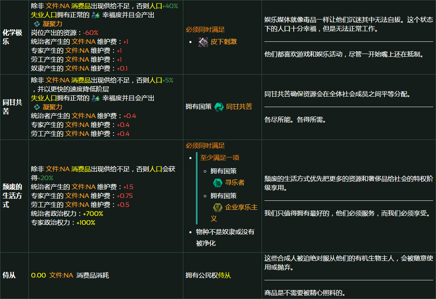The height and width of the screenshot is (299, 436).
Task: Click the 凝聚力 icon in 化学极乐 row
Action: pyautogui.click(x=37, y=24)
